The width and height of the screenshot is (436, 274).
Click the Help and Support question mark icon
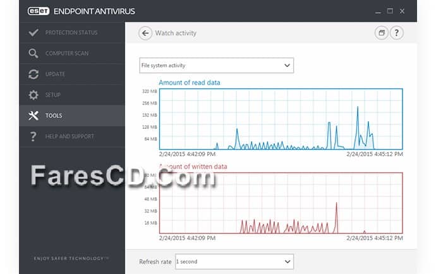coord(33,136)
